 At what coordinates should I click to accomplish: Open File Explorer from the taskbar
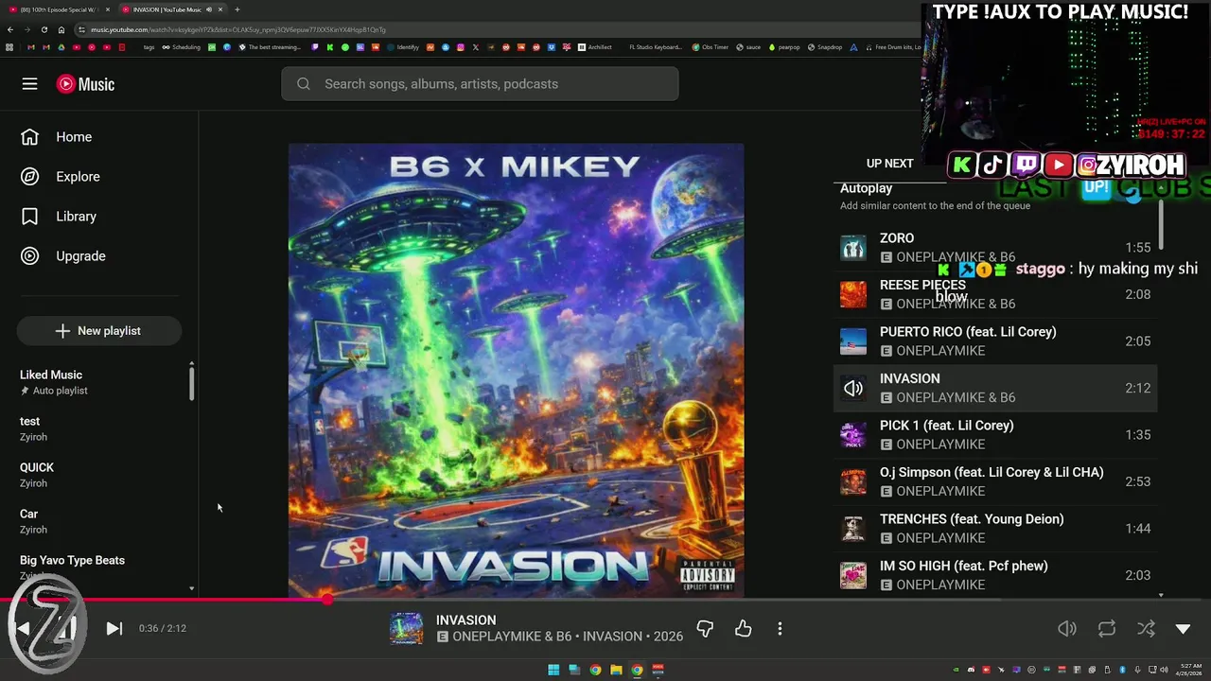(616, 670)
